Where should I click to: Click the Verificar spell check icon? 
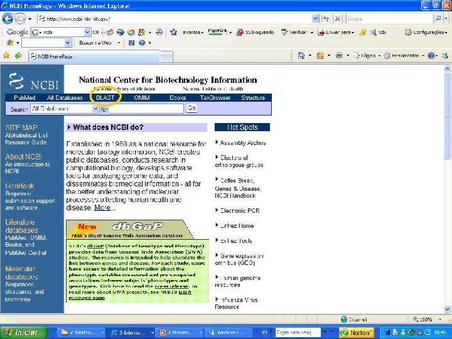(284, 32)
